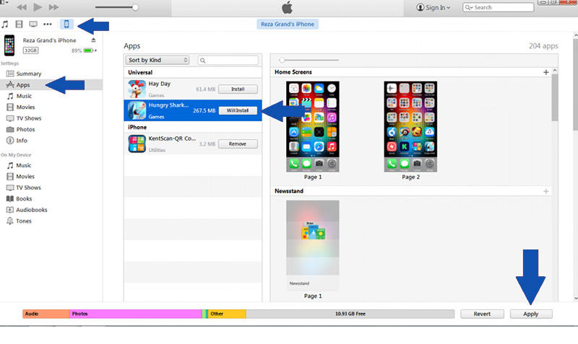578x344 pixels.
Task: Click the 10.93 GB Free storage segment
Action: point(350,314)
